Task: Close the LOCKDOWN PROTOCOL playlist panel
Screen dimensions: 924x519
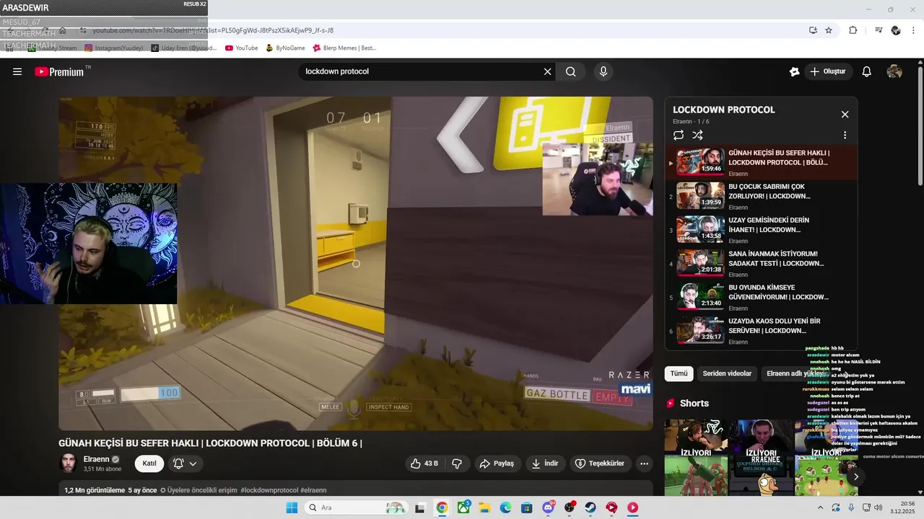Action: (845, 114)
